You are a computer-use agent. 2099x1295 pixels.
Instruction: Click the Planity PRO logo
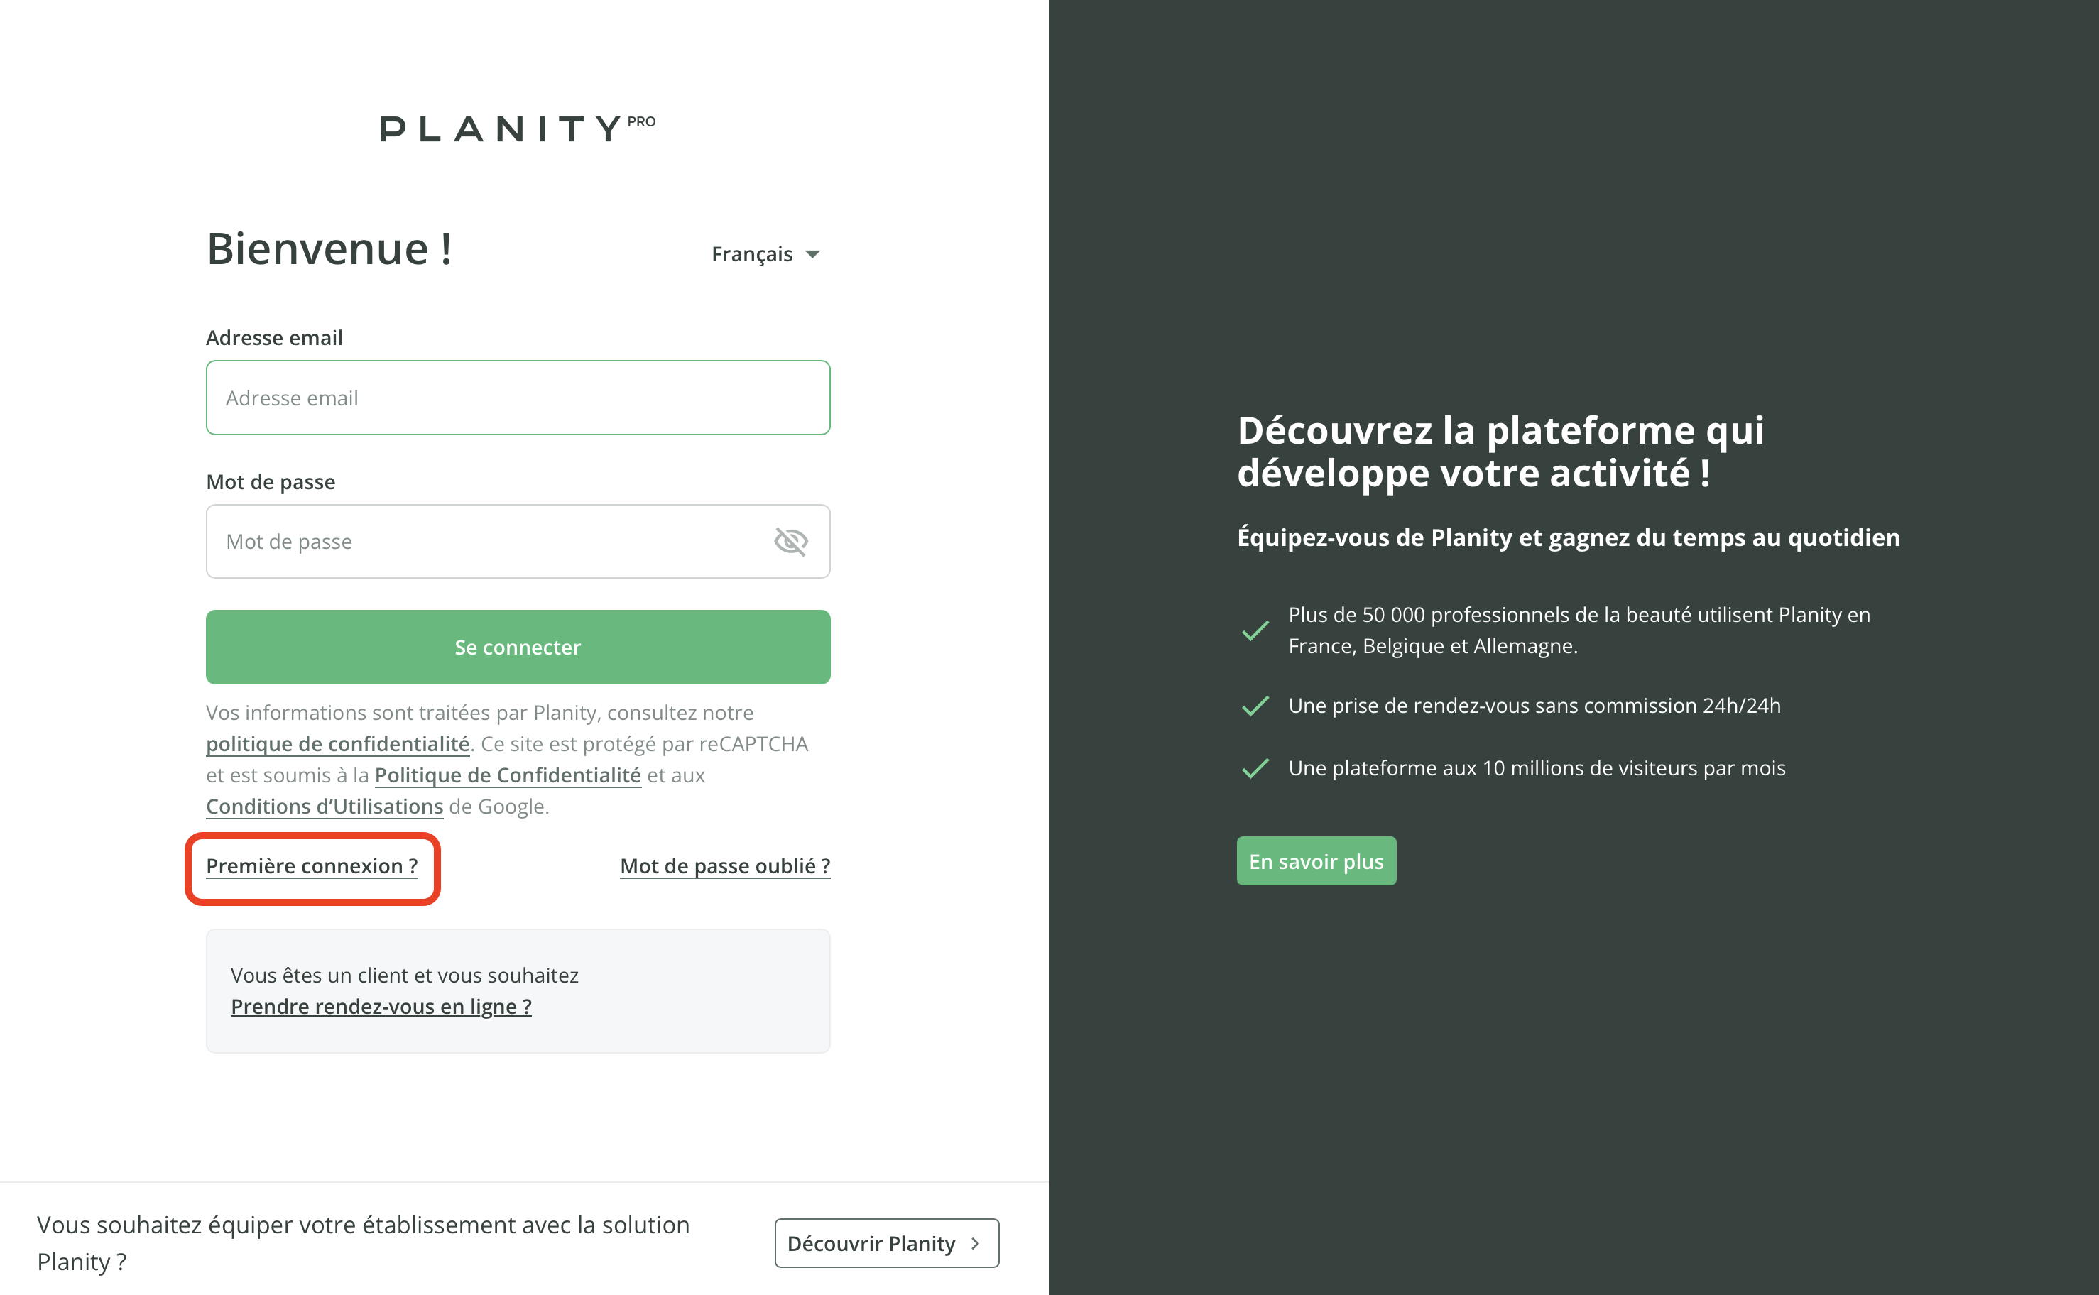[517, 129]
